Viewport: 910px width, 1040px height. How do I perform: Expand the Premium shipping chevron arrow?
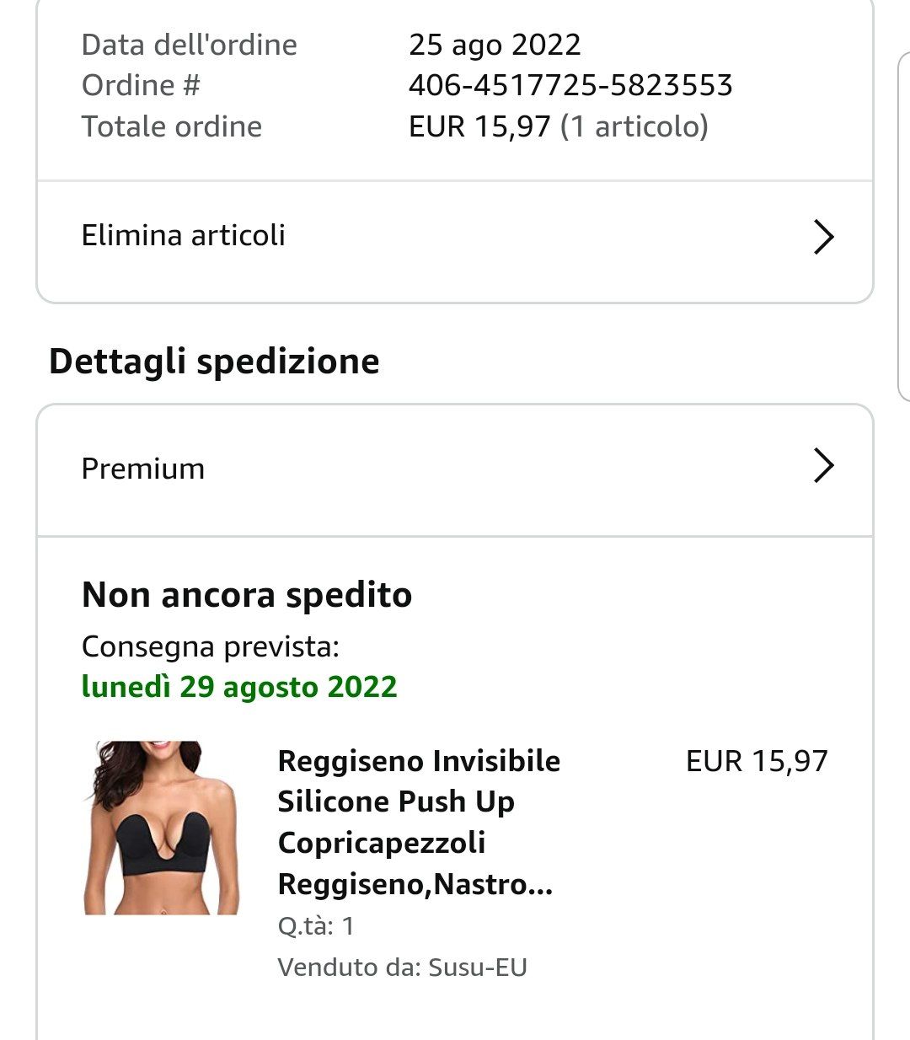tap(823, 465)
